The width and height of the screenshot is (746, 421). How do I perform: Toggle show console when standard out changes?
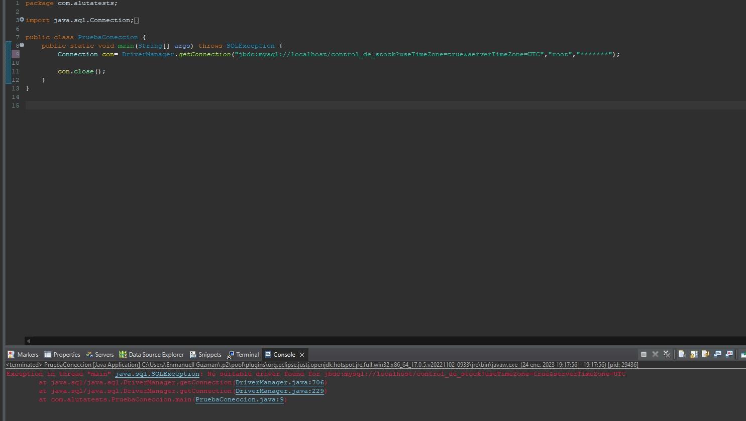point(717,354)
